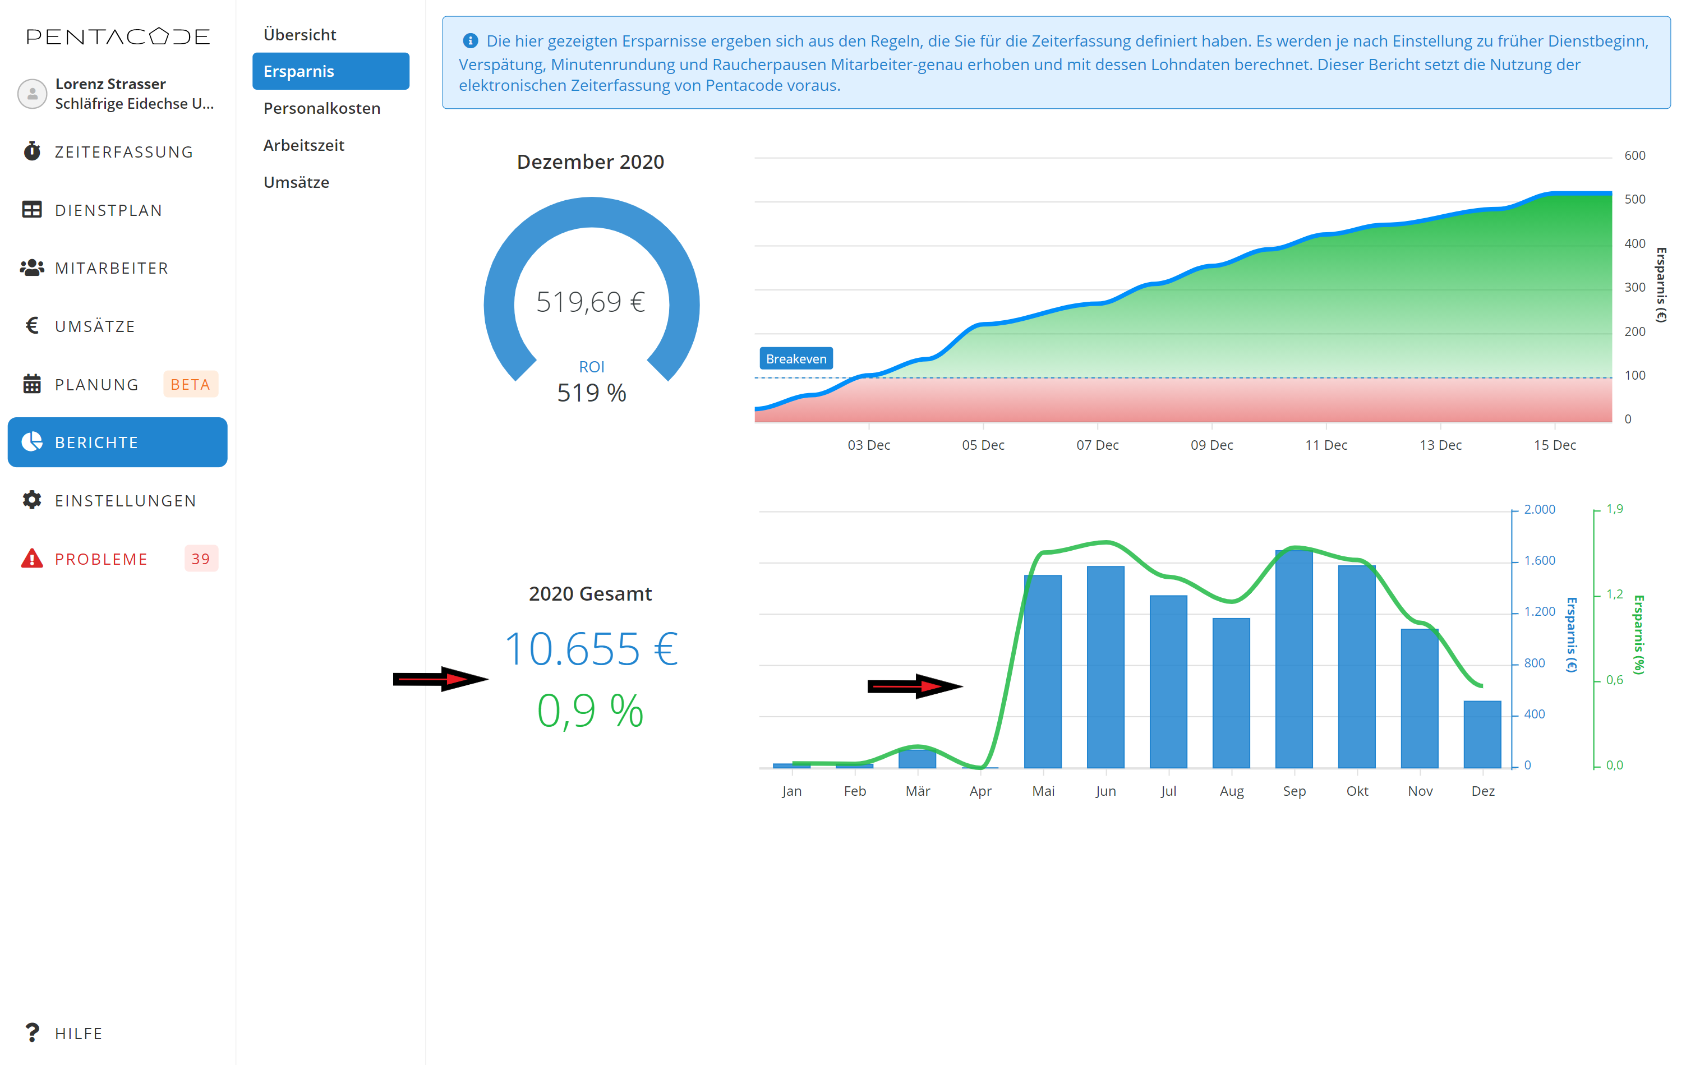1686x1065 pixels.
Task: Click the Dienstplan table icon
Action: pos(31,209)
